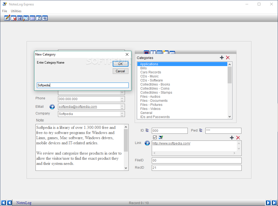Go to last record button
Image resolution: width=278 pixels, height=206 pixels.
[x=274, y=203]
